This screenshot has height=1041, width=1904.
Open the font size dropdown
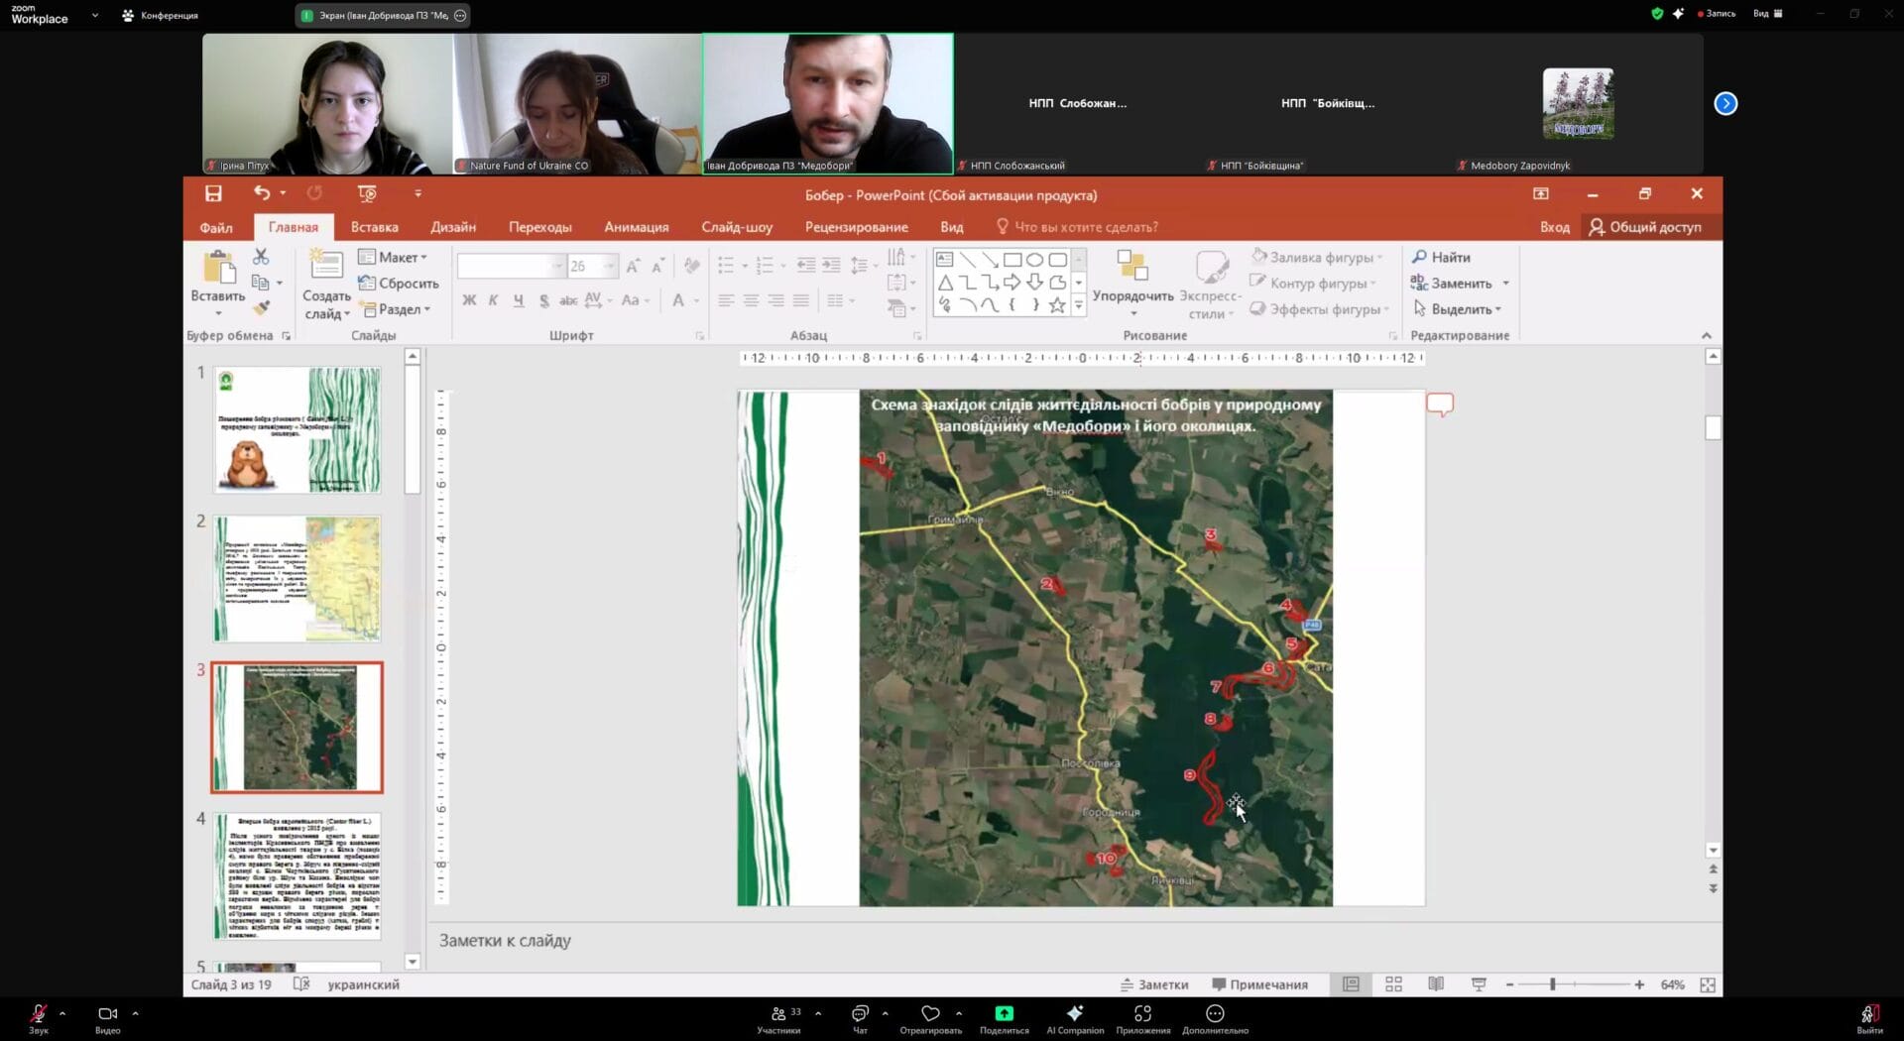pyautogui.click(x=609, y=266)
